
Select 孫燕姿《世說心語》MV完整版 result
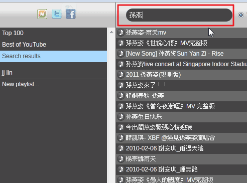[181, 43]
